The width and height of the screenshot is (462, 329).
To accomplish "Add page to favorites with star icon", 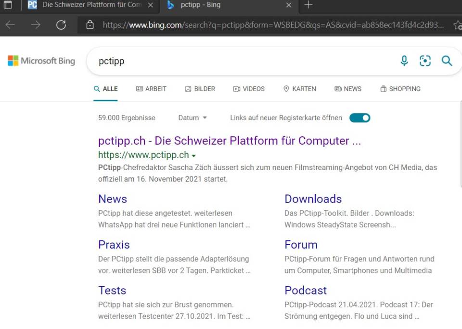I will click(x=458, y=25).
